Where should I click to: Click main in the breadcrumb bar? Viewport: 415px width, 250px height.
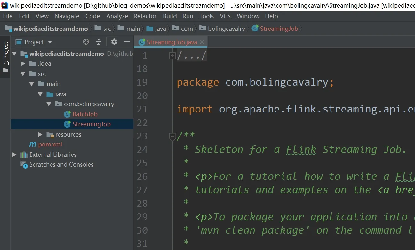click(133, 29)
